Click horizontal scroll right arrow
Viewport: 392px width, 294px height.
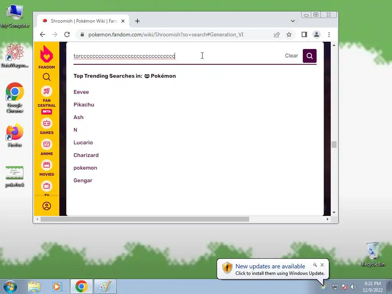pyautogui.click(x=328, y=219)
